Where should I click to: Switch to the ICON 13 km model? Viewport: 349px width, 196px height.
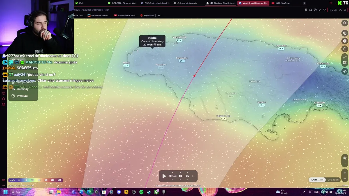click(317, 180)
